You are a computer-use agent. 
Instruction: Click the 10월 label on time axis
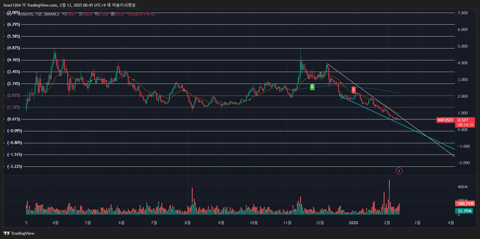tap(254, 223)
